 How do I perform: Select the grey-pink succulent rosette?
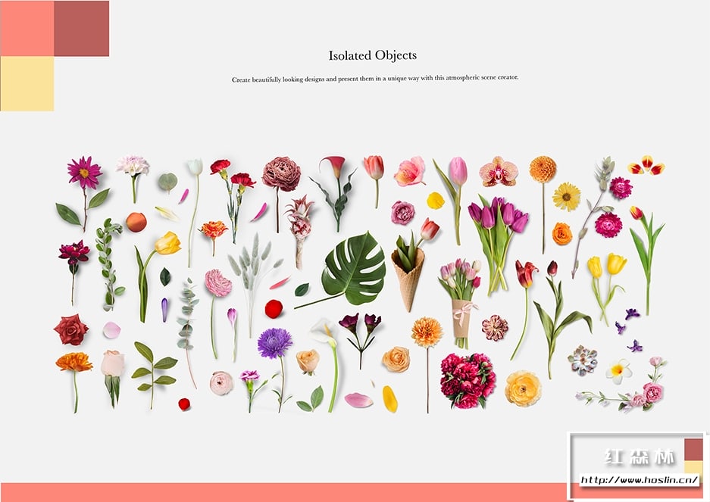point(583,360)
